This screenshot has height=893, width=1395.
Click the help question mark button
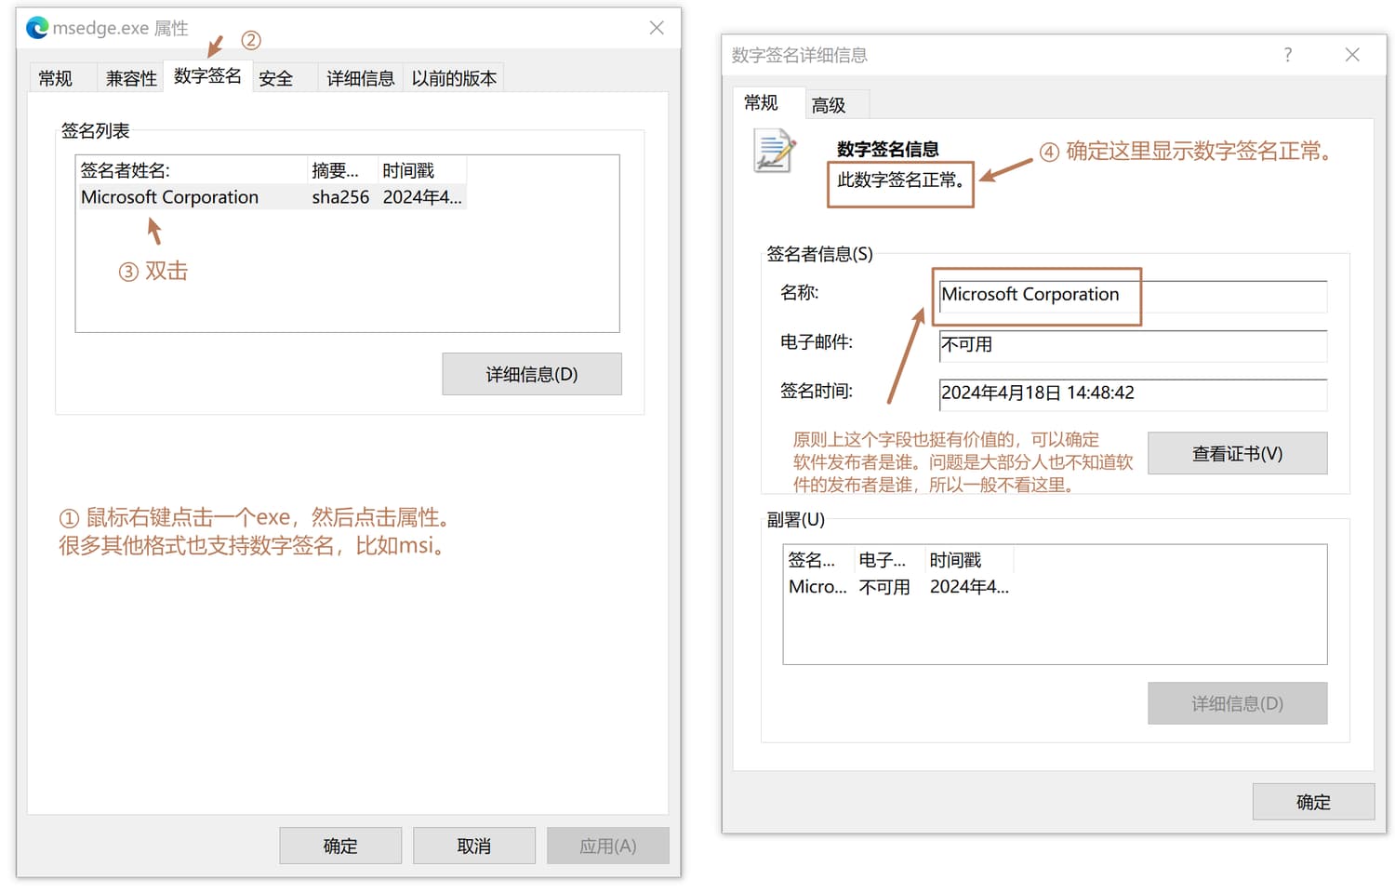[1287, 55]
